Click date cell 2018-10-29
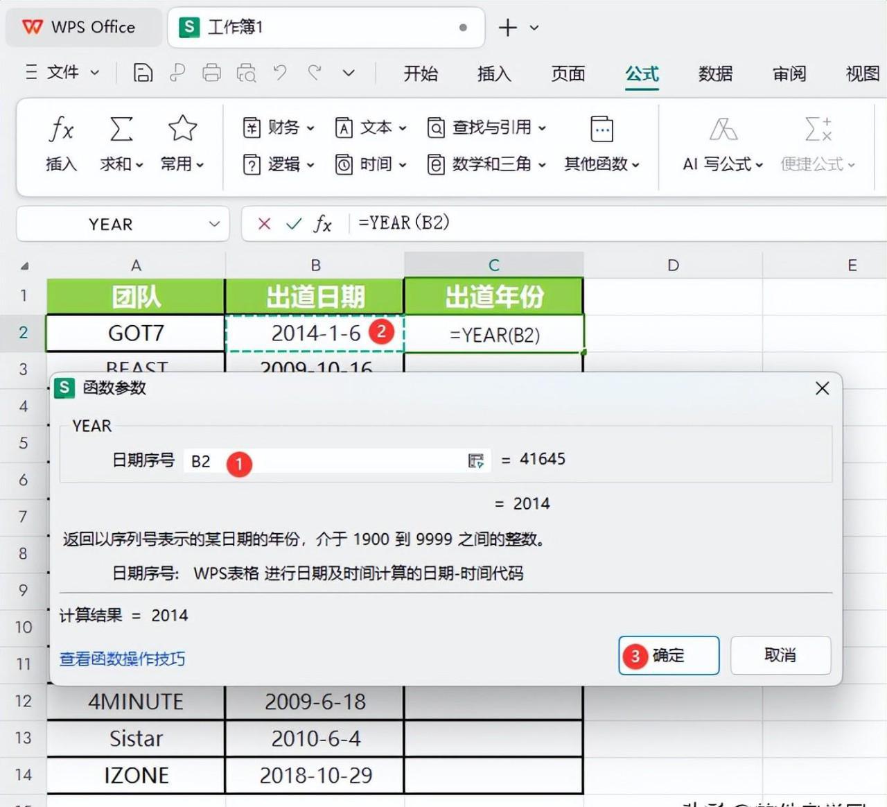 click(x=315, y=775)
